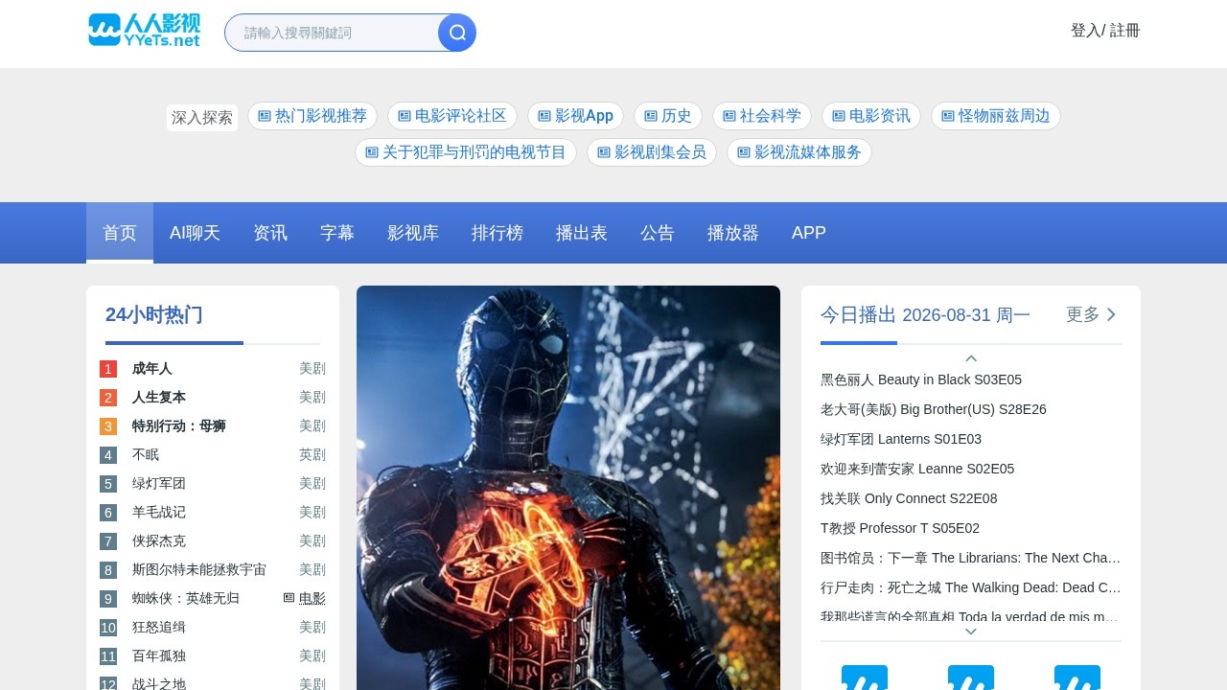The height and width of the screenshot is (690, 1227).
Task: Open 图书馆员：下一章 The Librarians entry
Action: coord(971,558)
